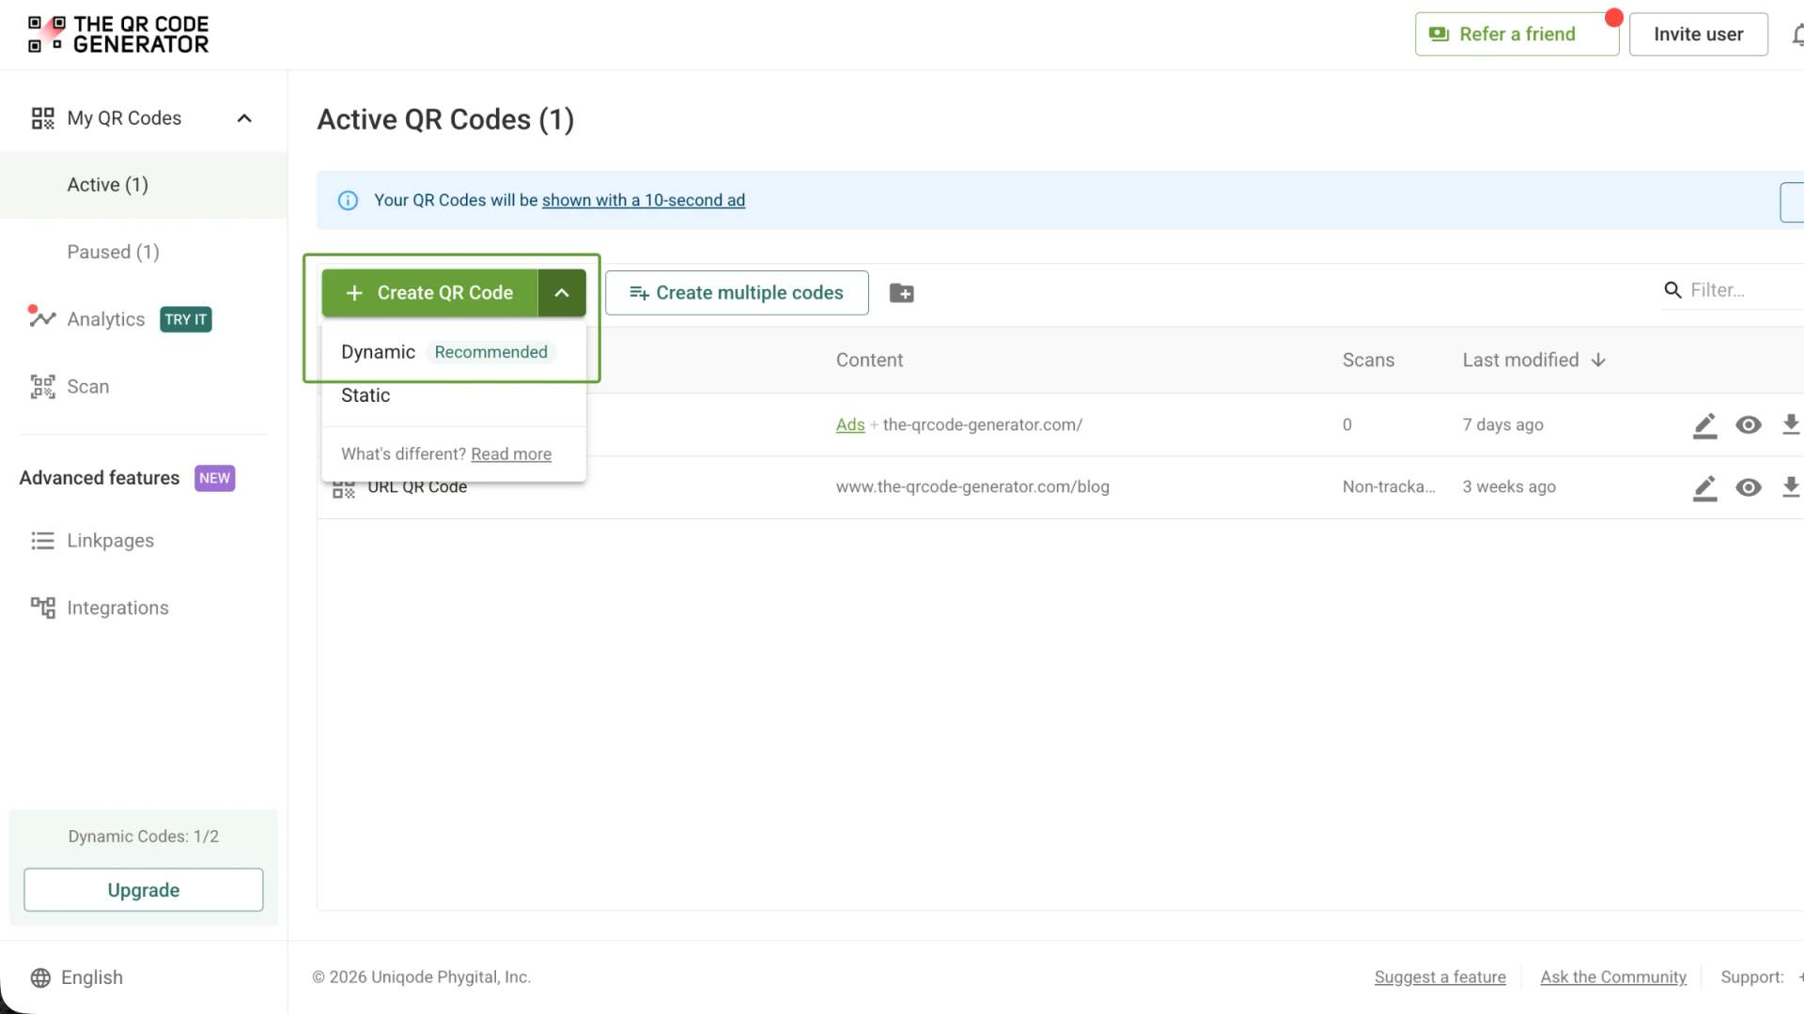The width and height of the screenshot is (1804, 1014).
Task: Click the My QR Codes grid icon
Action: point(42,118)
